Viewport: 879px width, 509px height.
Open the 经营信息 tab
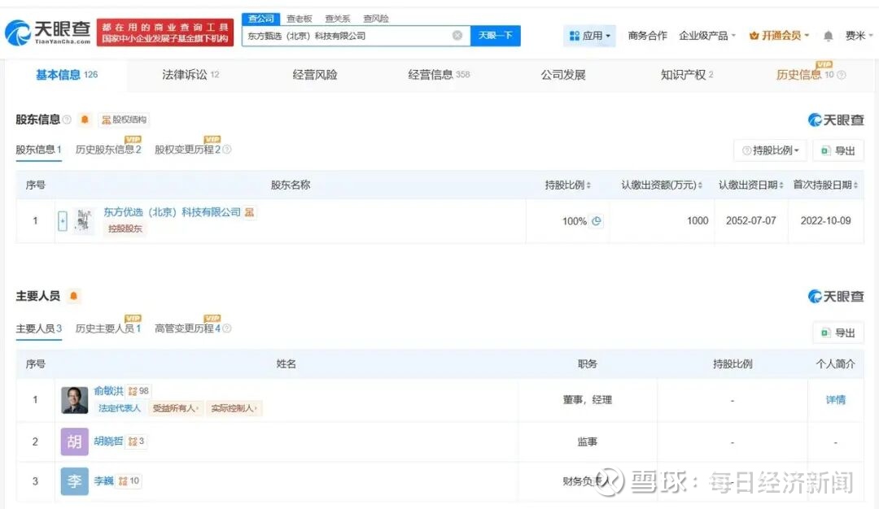(x=439, y=75)
